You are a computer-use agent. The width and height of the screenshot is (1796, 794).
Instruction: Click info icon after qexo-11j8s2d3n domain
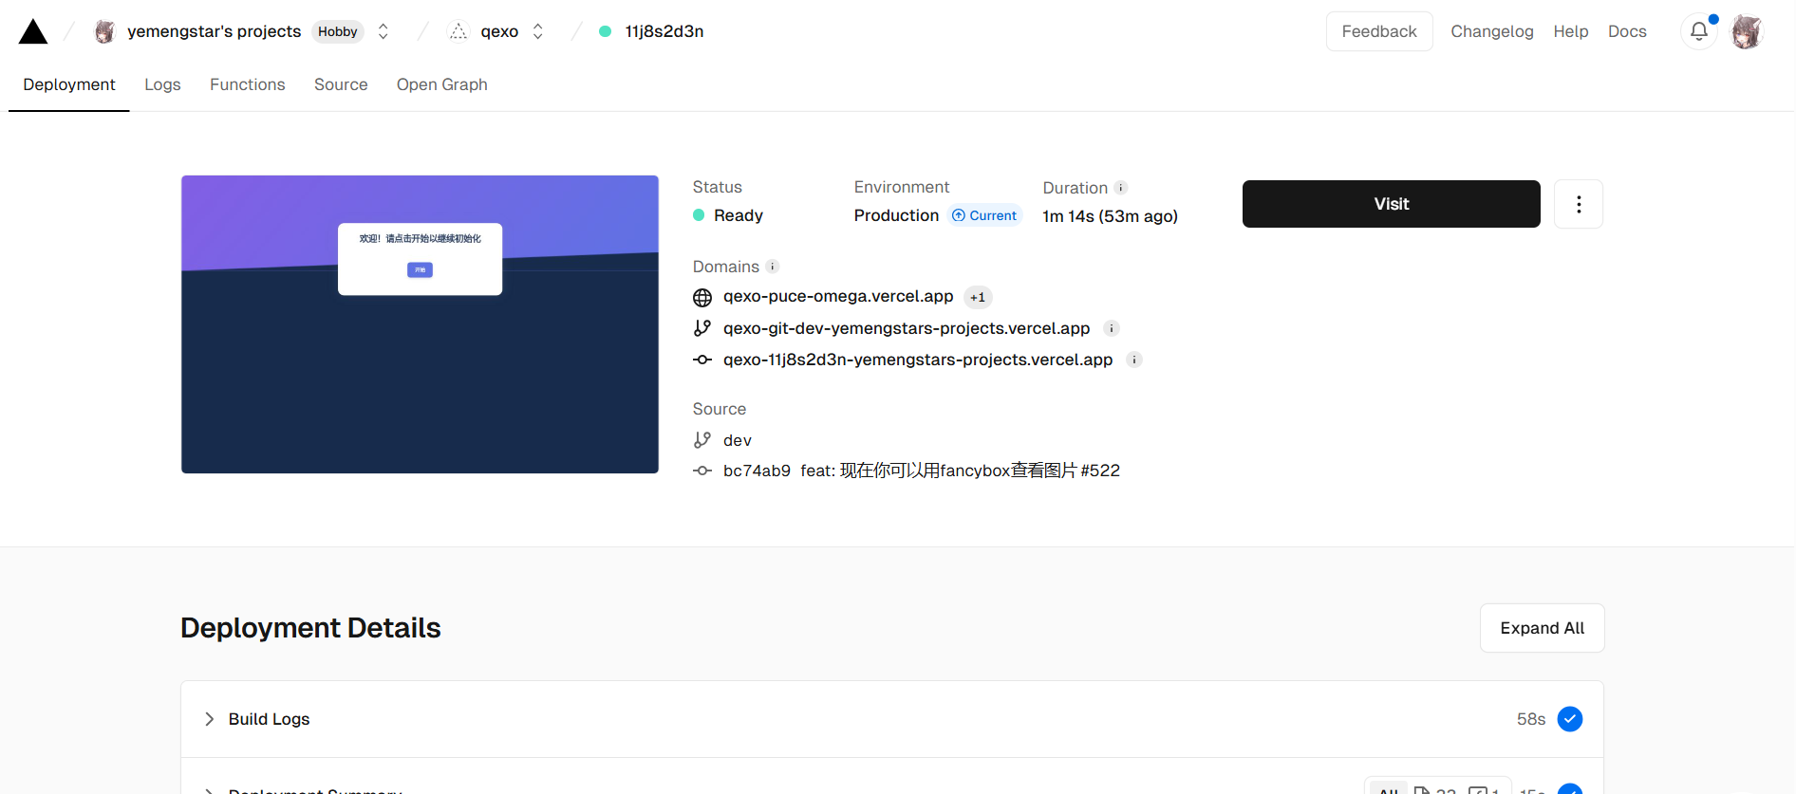pyautogui.click(x=1133, y=360)
